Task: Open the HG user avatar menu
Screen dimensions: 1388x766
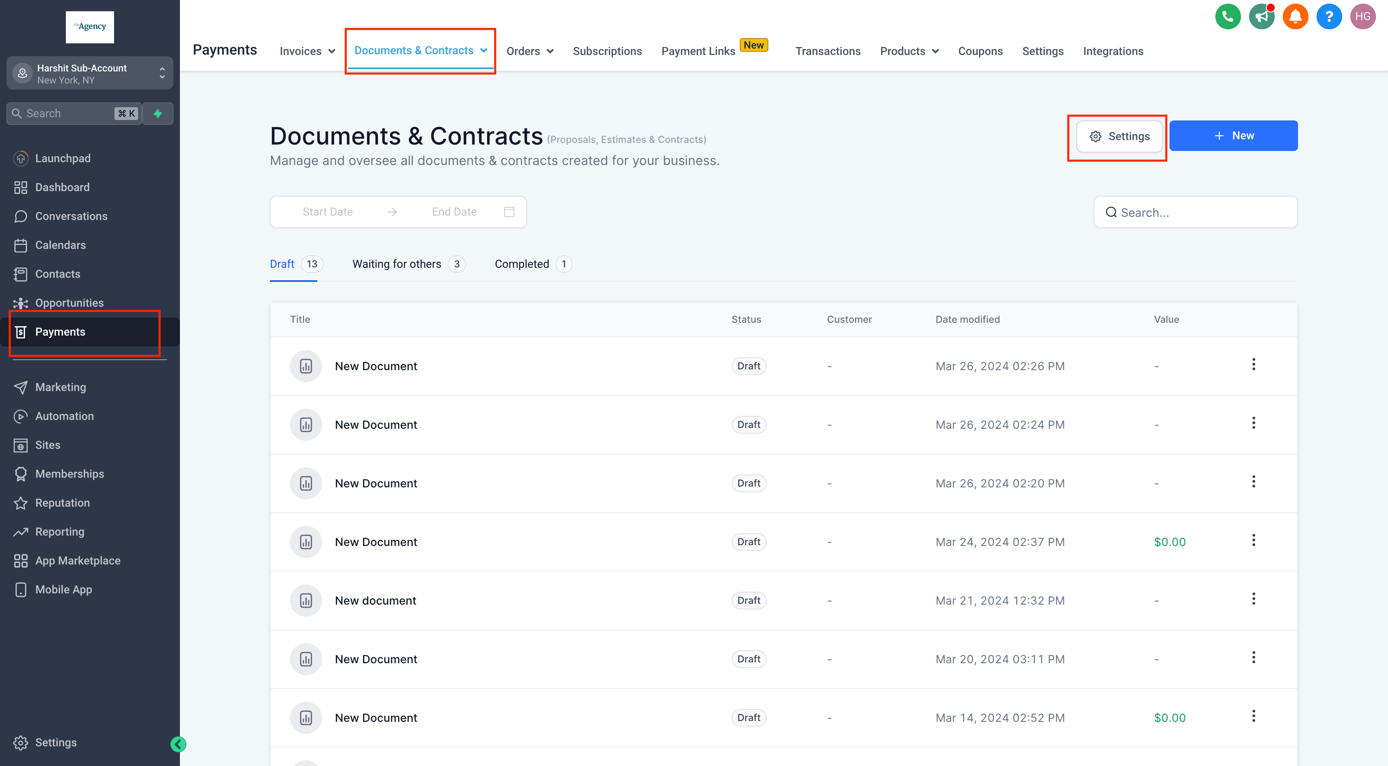Action: click(x=1362, y=17)
